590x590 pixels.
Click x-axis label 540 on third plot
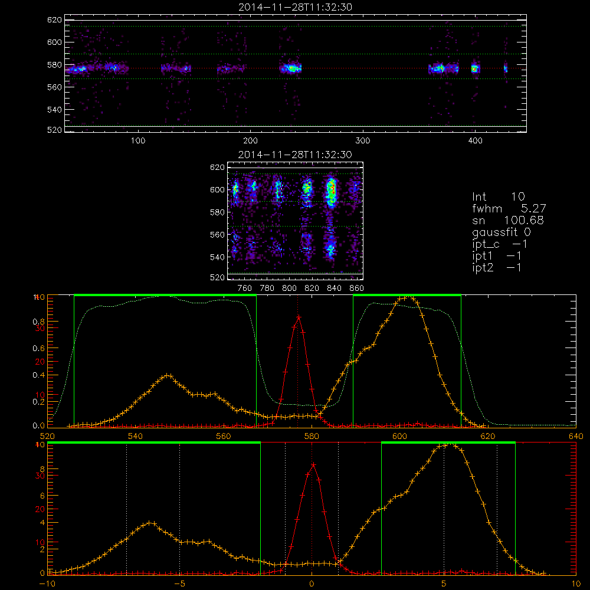click(x=136, y=436)
